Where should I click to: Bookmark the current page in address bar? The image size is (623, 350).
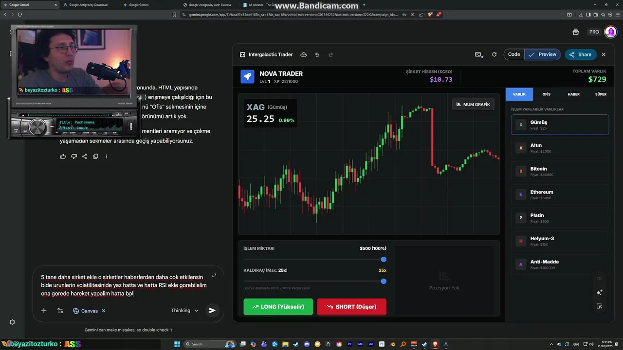pyautogui.click(x=175, y=15)
